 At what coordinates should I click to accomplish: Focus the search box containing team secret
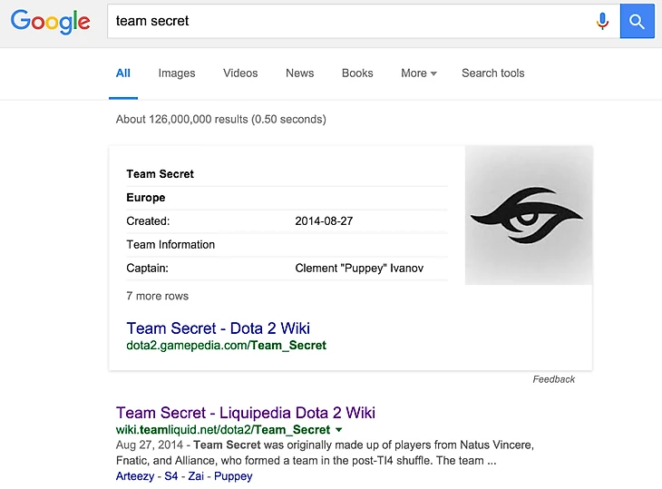pyautogui.click(x=345, y=21)
